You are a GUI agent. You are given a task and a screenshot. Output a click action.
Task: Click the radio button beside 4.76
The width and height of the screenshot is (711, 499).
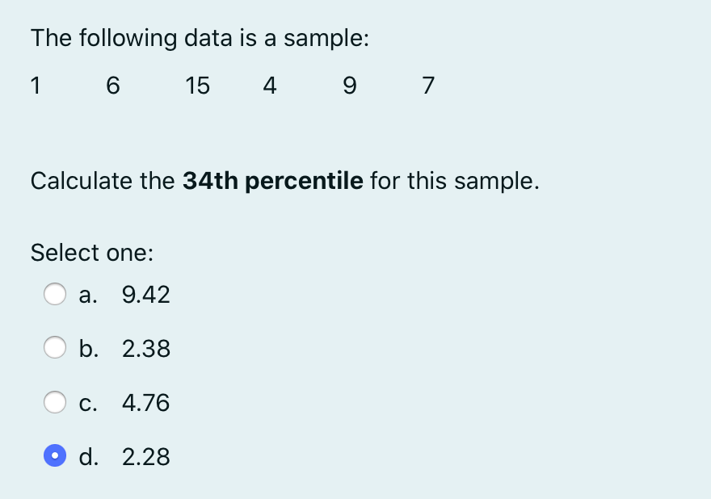coord(55,402)
